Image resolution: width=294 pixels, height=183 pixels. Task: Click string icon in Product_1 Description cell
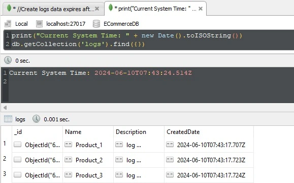click(119, 145)
